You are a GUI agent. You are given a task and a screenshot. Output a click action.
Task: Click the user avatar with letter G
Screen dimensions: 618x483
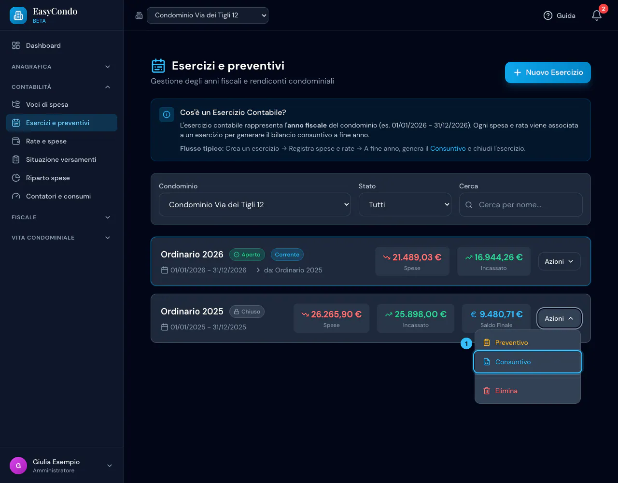[18, 466]
